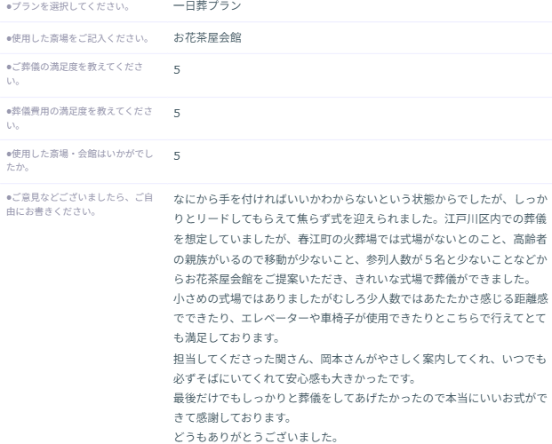Image resolution: width=552 pixels, height=444 pixels.
Task: Click the line starting 小さめの式場では
Action: [361, 298]
